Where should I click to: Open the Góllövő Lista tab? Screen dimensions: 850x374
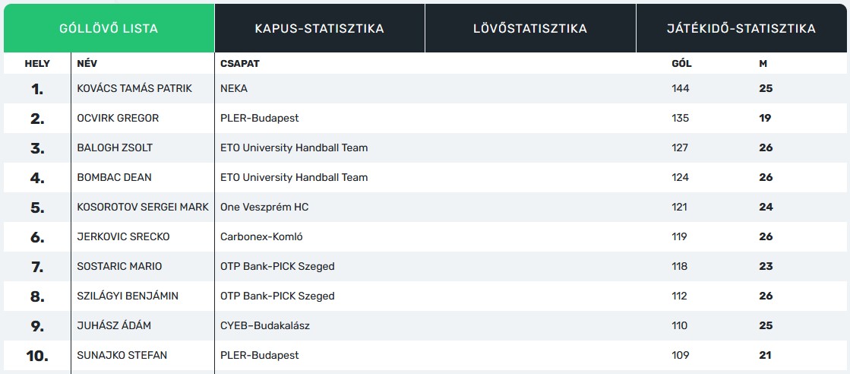[x=109, y=29]
